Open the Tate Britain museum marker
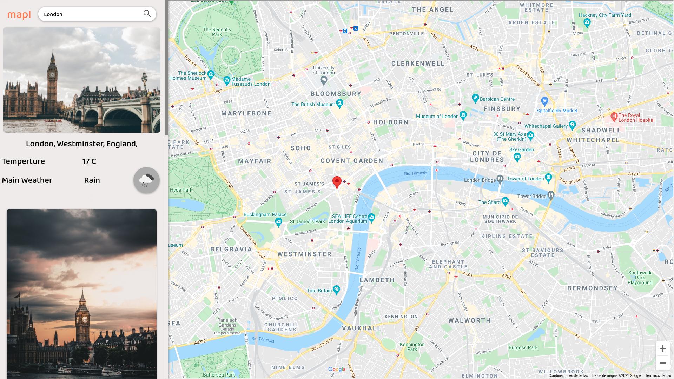This screenshot has width=674, height=379. coord(337,290)
